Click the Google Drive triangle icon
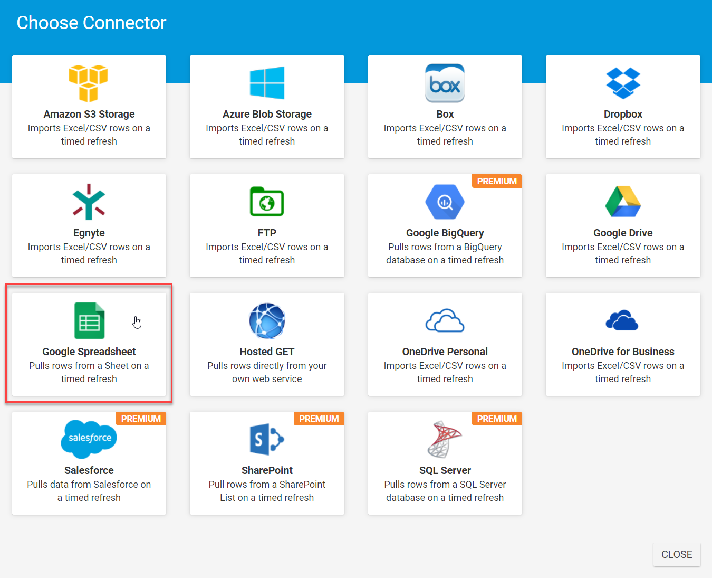The image size is (712, 578). [623, 202]
